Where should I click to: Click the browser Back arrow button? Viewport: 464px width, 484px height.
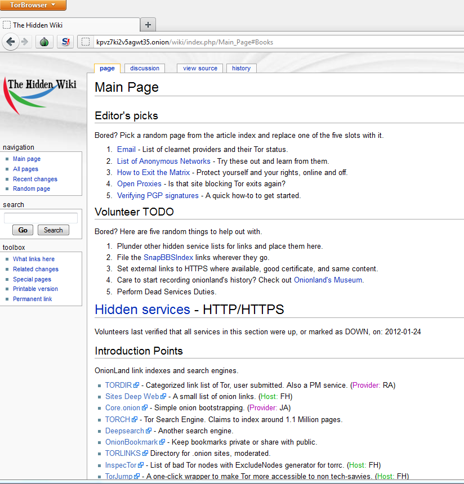point(11,42)
